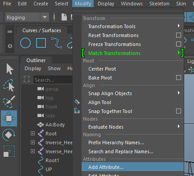Open Snap Together Tool option box
The width and height of the screenshot is (194, 176).
178,111
